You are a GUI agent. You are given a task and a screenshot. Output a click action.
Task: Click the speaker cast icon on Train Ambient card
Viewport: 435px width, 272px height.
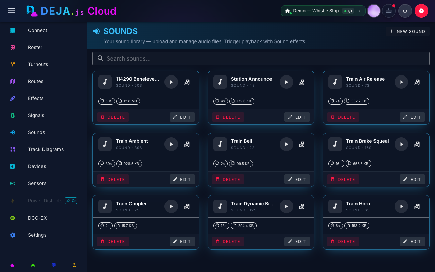point(187,144)
